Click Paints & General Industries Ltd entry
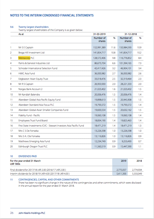This screenshot has width=154, height=219. 34,63
